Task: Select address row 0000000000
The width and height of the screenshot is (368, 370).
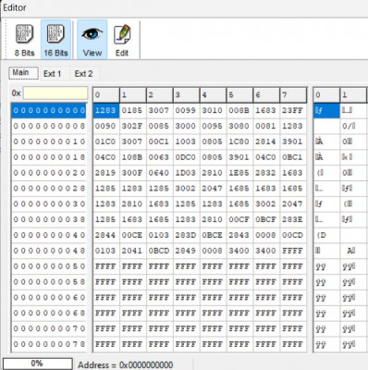Action: (x=49, y=110)
